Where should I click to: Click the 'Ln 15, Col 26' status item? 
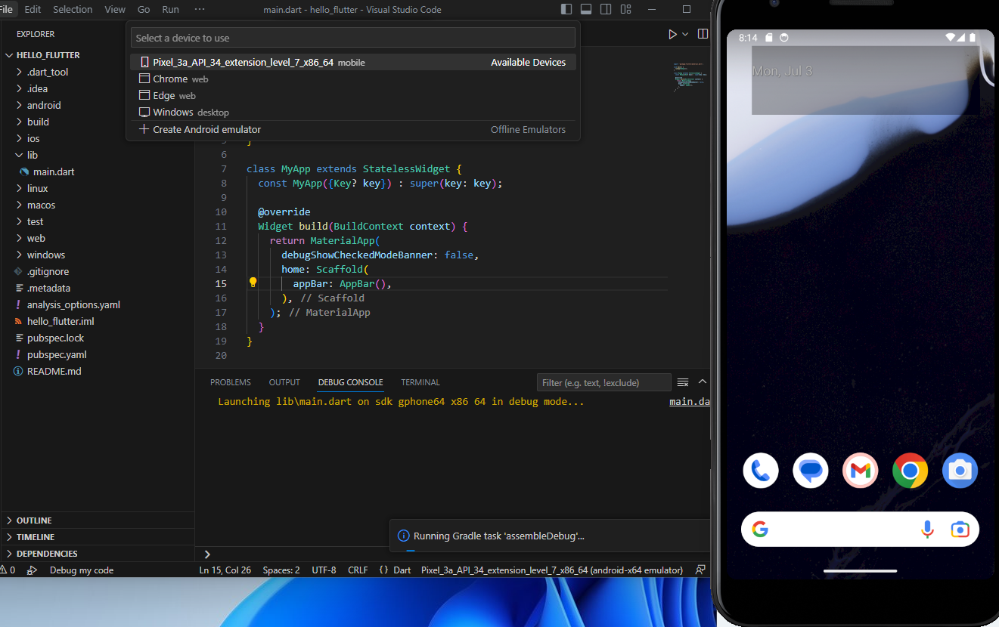click(225, 570)
